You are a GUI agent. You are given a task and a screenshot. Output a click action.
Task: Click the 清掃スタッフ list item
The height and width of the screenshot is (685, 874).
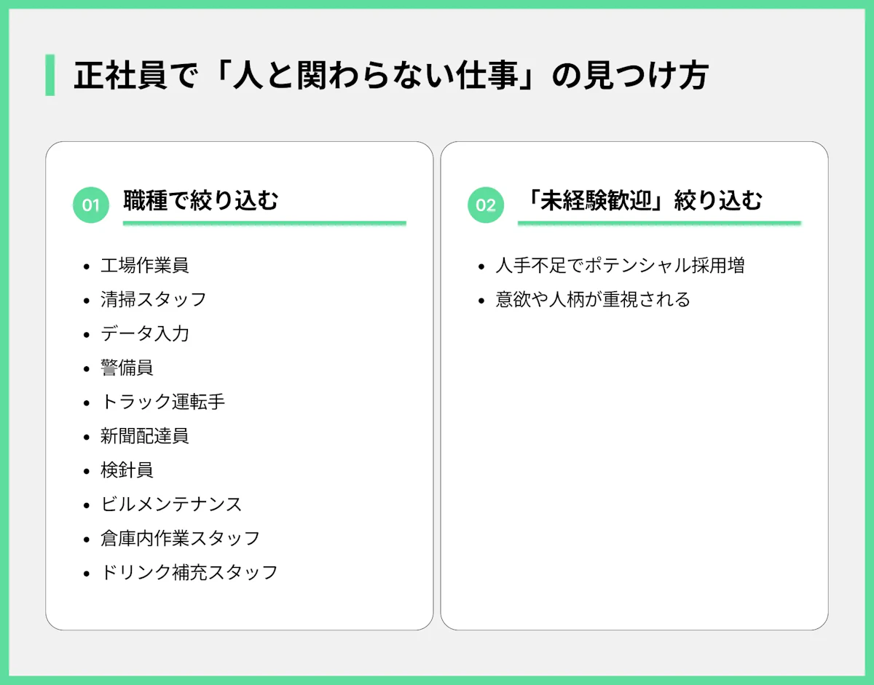click(154, 299)
